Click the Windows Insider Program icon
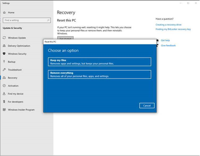The width and height of the screenshot is (200, 156). click(4, 109)
